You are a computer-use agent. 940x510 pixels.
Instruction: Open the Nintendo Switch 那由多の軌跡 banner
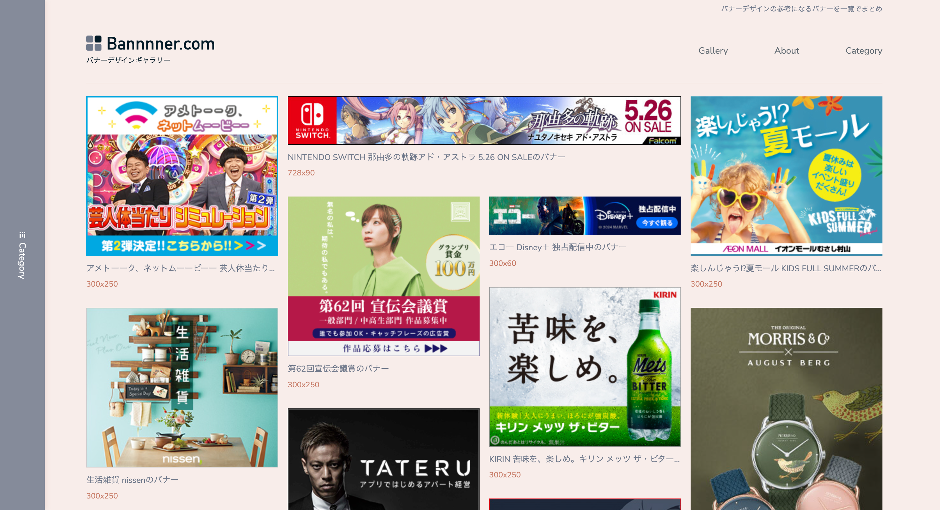484,120
